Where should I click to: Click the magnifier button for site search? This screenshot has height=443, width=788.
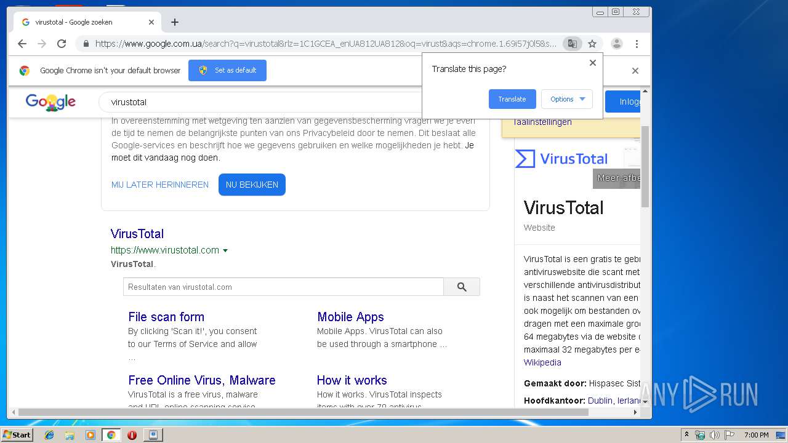coord(462,287)
